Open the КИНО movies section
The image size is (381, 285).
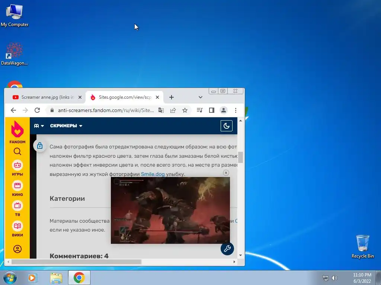[17, 188]
